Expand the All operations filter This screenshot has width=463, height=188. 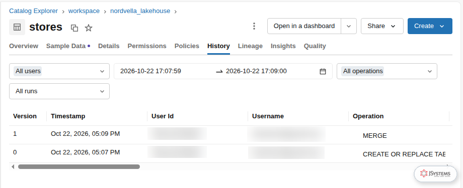click(387, 71)
